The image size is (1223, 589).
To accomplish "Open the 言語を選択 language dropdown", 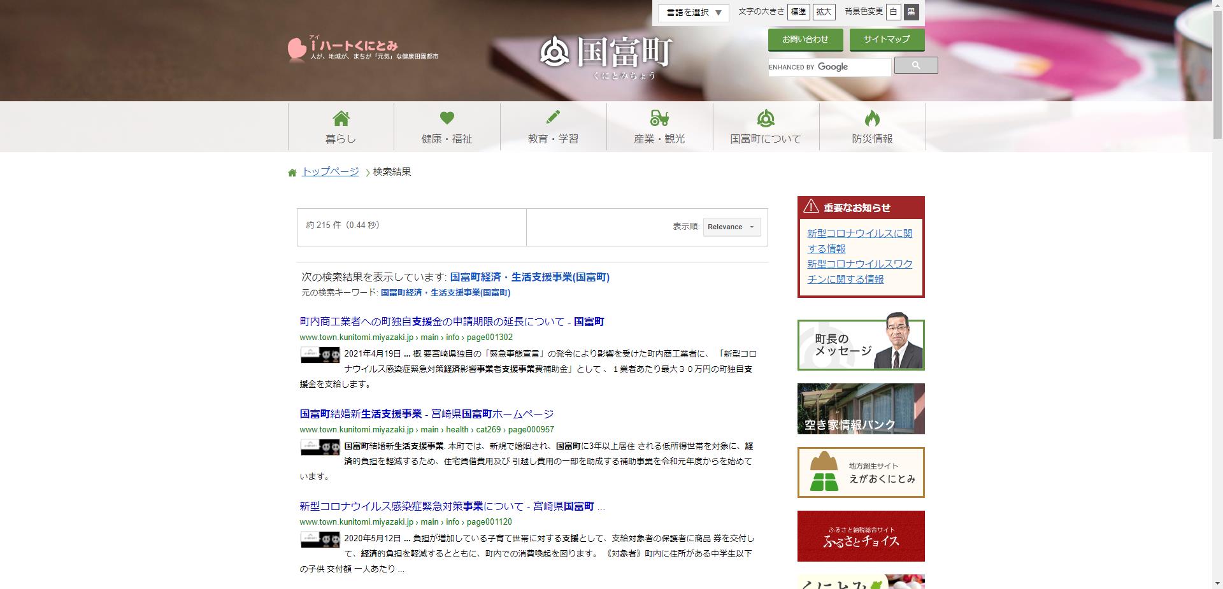I will tap(692, 12).
